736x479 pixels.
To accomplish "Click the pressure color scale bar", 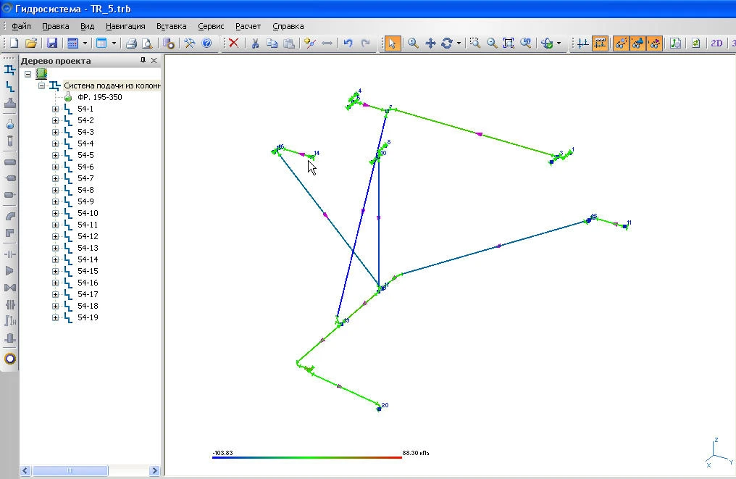I will (306, 457).
